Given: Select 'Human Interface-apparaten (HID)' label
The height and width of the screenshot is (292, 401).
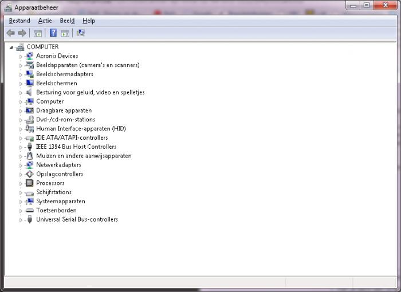Looking at the screenshot, I should [x=81, y=129].
